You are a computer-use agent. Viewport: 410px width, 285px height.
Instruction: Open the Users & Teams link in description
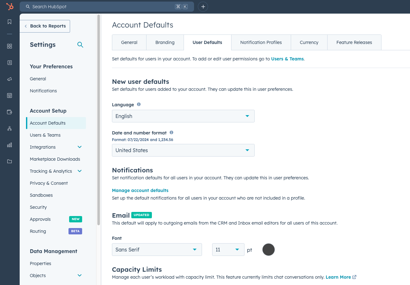(287, 59)
